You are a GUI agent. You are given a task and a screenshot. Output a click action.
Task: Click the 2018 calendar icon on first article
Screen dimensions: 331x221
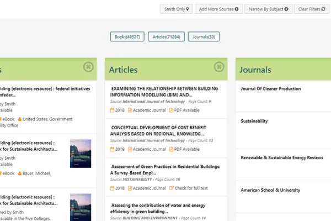113,110
